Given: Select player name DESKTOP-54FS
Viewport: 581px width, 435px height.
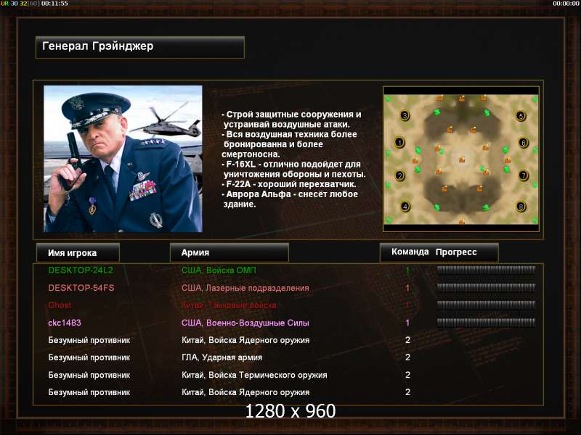Looking at the screenshot, I should [81, 288].
